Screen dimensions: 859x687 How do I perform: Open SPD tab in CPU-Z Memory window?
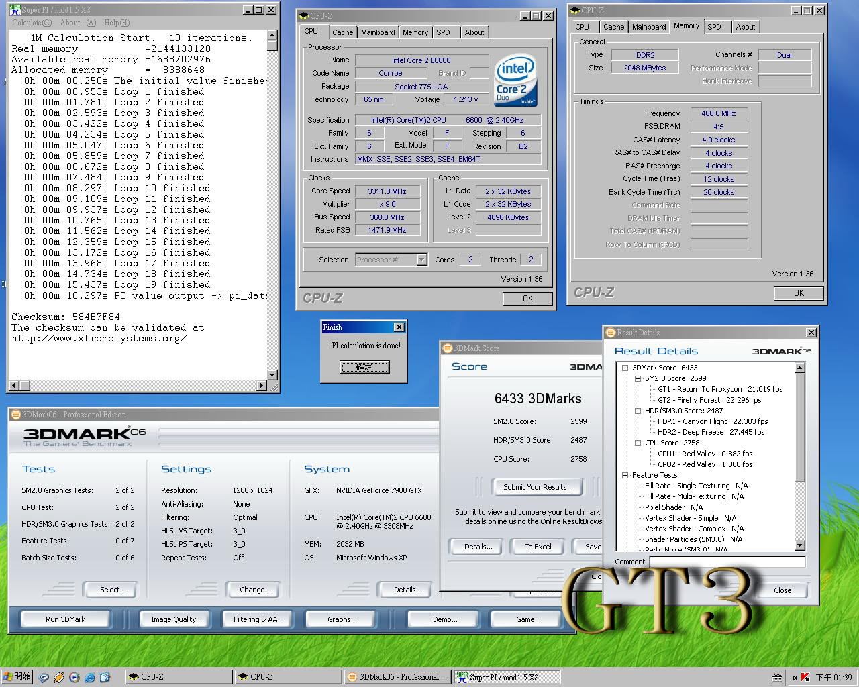pyautogui.click(x=715, y=27)
